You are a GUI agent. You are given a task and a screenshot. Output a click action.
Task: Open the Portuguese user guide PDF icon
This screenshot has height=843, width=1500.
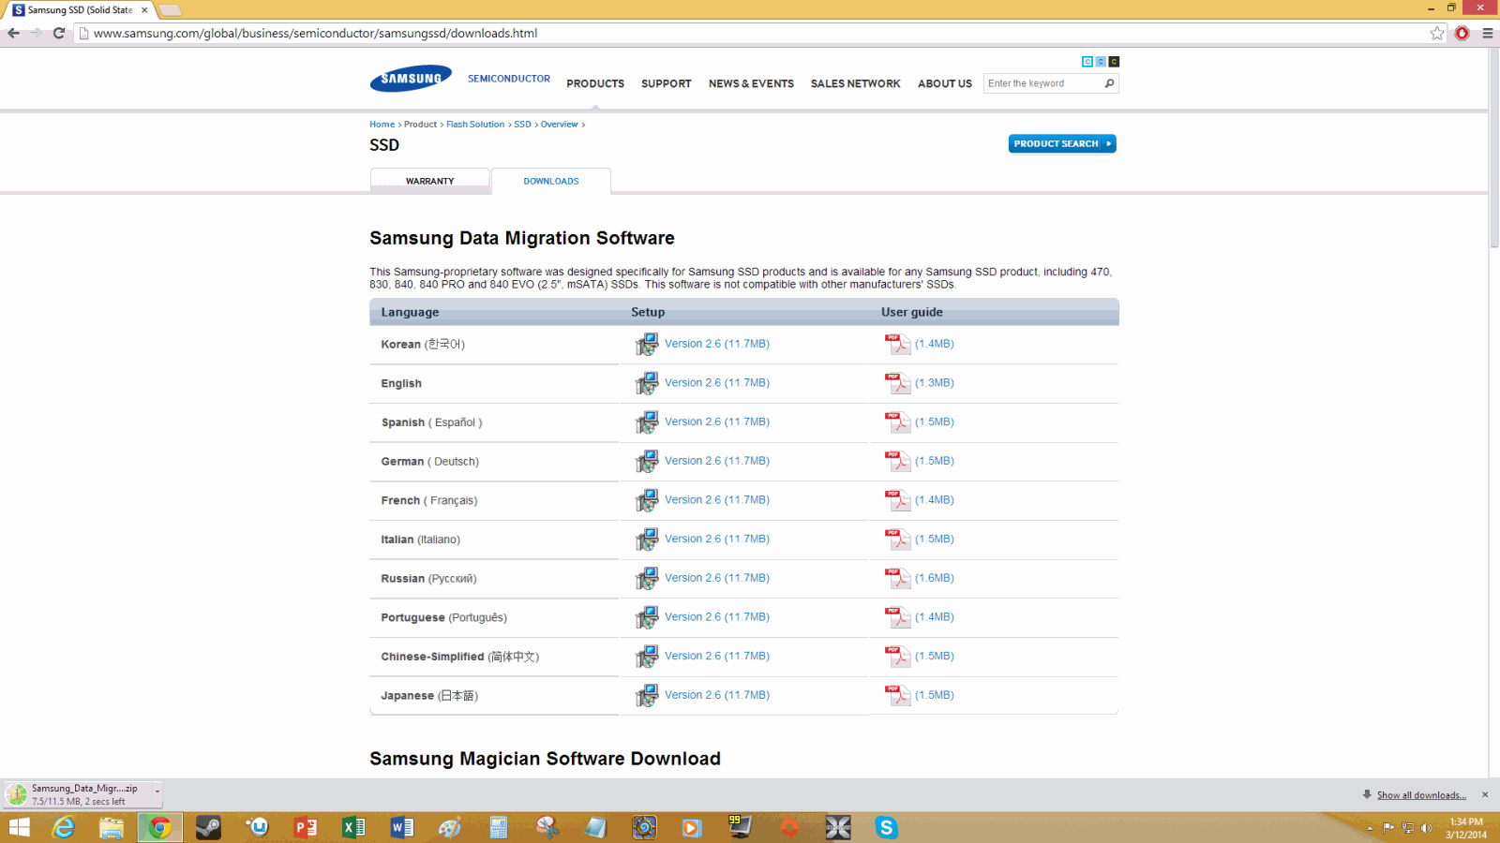[x=897, y=617]
